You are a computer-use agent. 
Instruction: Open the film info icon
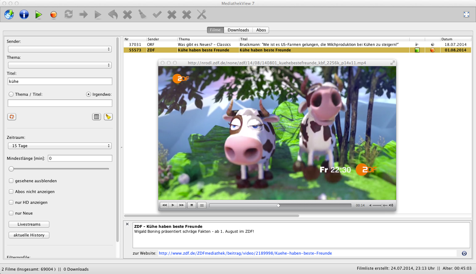(x=24, y=14)
